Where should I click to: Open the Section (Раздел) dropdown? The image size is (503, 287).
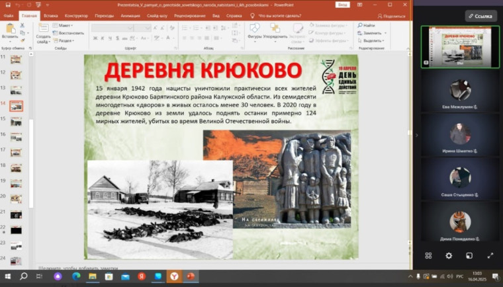pyautogui.click(x=64, y=41)
